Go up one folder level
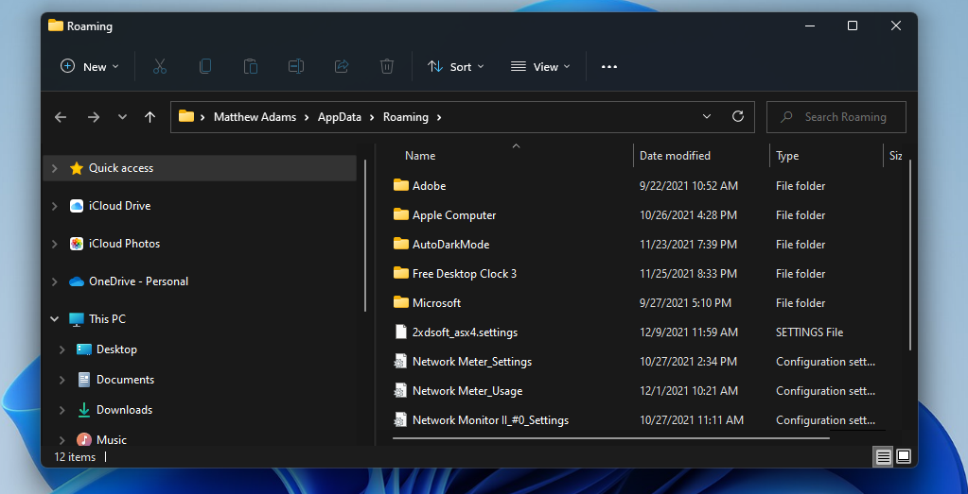This screenshot has width=968, height=494. click(x=150, y=117)
